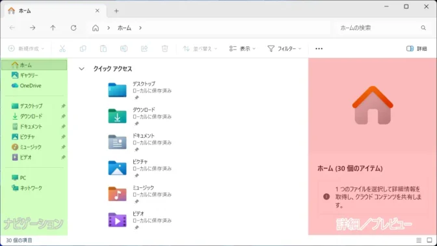This screenshot has height=246, width=437.
Task: Open the フィルター dropdown
Action: click(284, 49)
